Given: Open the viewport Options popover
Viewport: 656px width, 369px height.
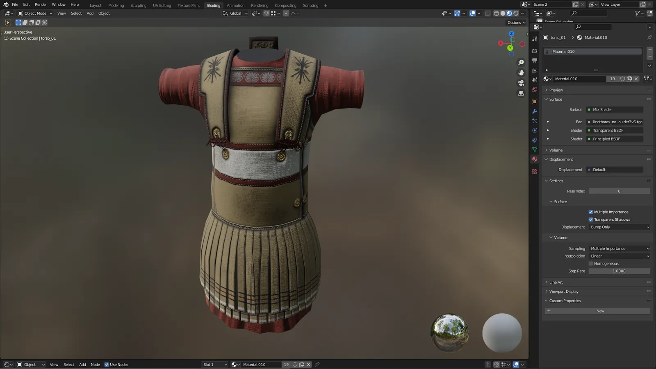Looking at the screenshot, I should click(516, 23).
